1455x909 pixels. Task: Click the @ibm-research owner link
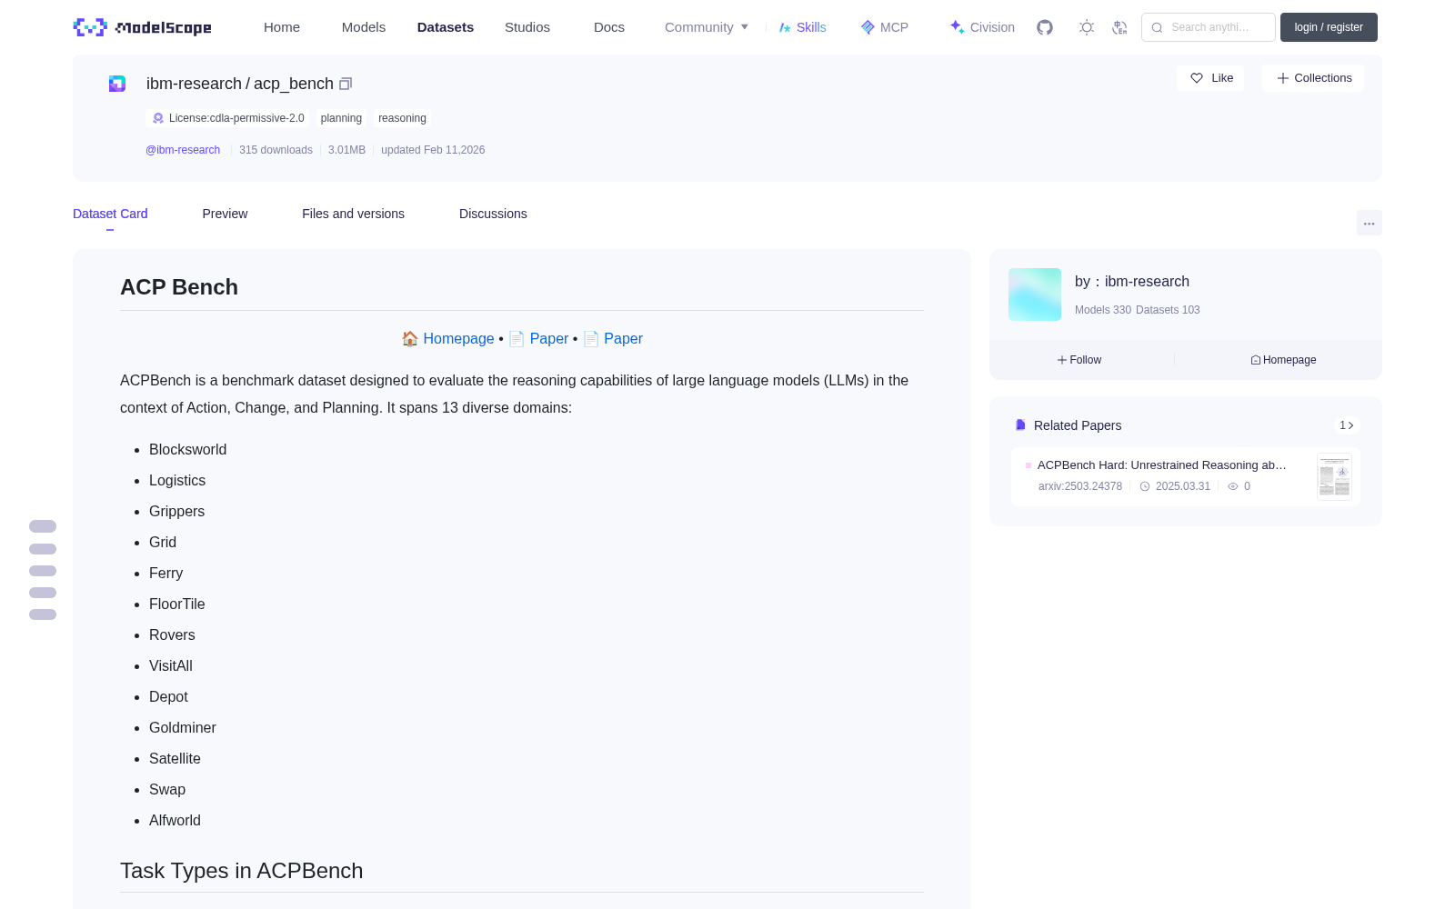pos(183,150)
